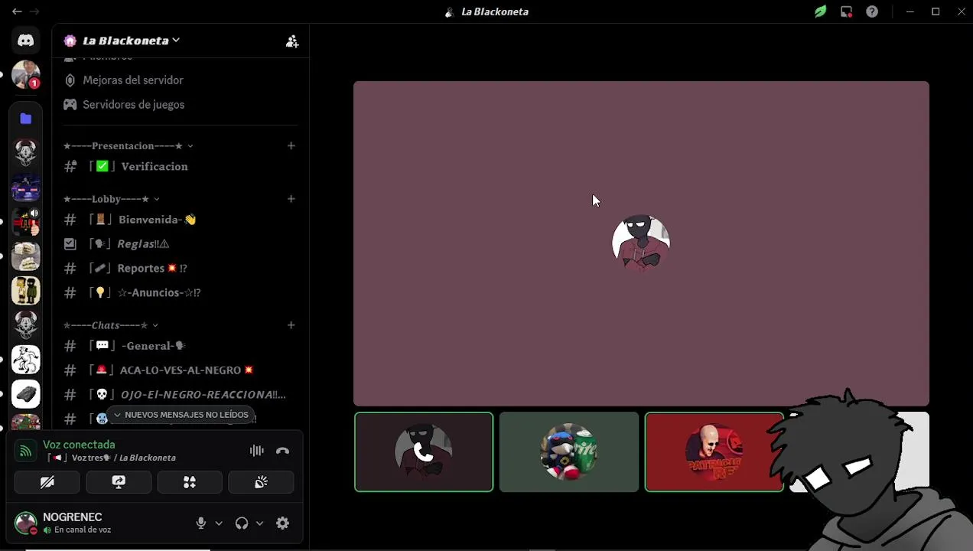Open server icon with speaker badge
Screen dimensions: 973x551
coord(26,222)
